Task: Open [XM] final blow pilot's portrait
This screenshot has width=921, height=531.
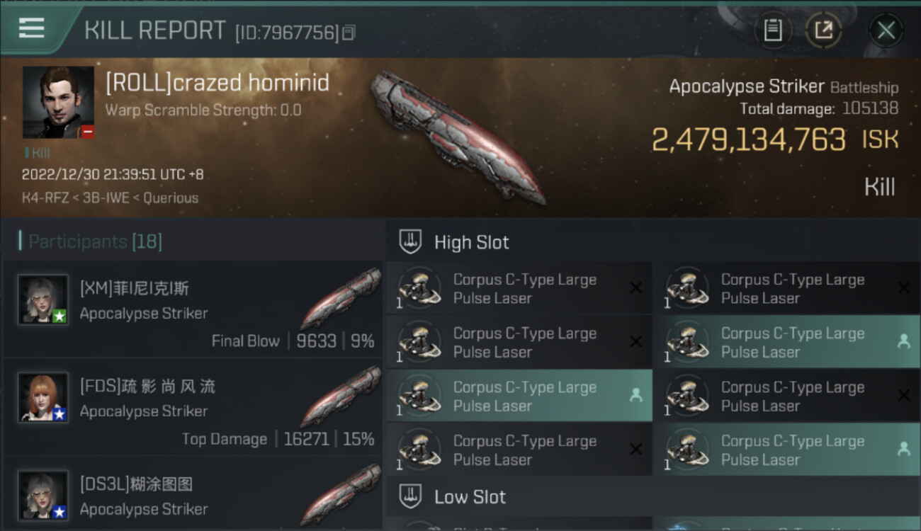Action: pos(43,300)
